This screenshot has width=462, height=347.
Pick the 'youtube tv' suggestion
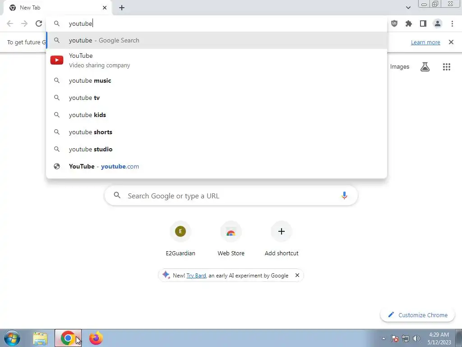(x=217, y=98)
